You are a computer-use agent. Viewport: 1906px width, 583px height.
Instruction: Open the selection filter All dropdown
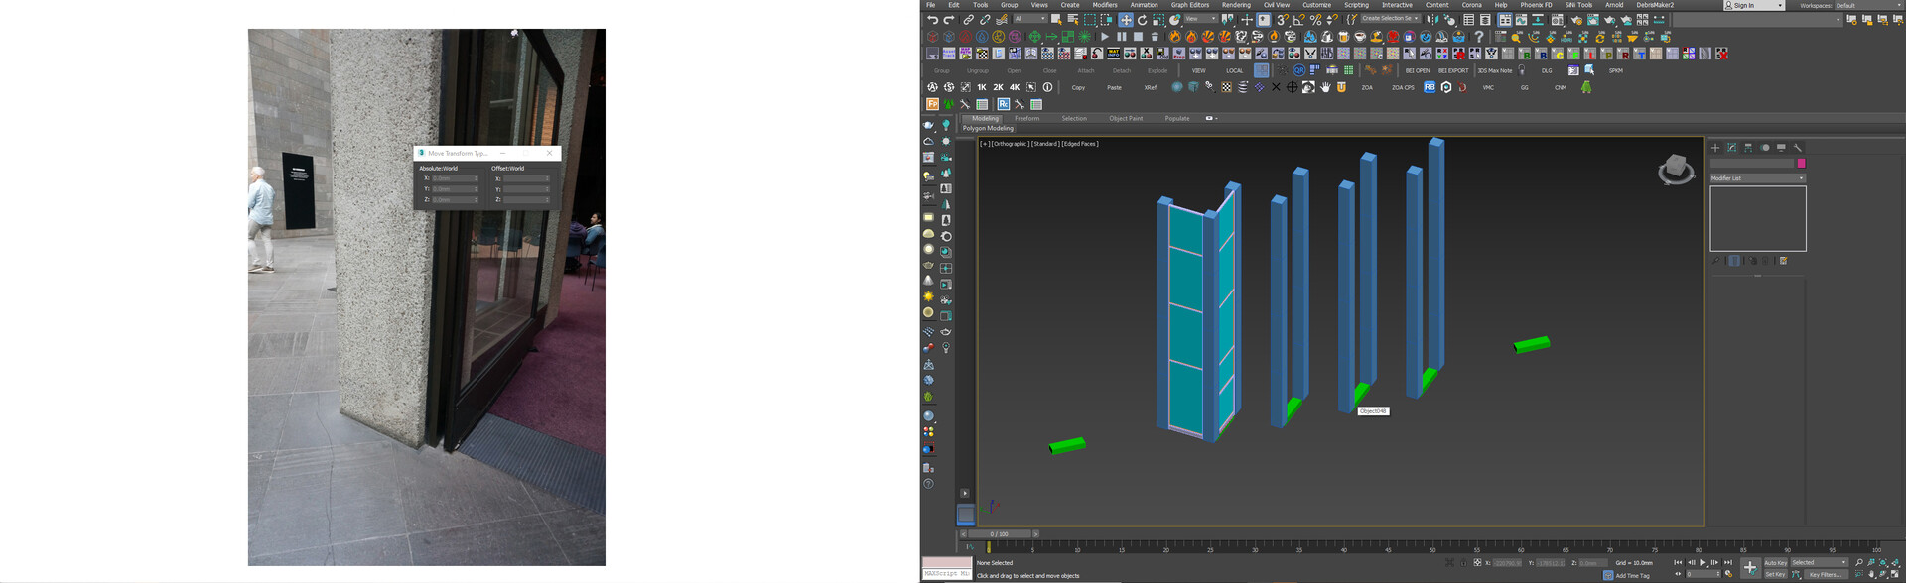1028,19
